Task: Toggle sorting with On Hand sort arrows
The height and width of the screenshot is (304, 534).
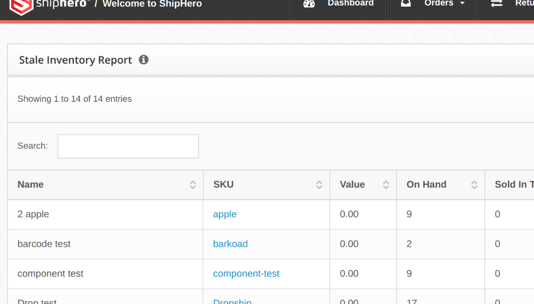Action: 474,185
